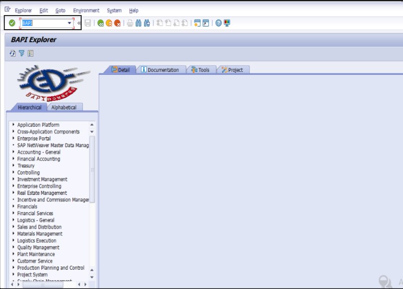The image size is (403, 289).
Task: Open the System menu
Action: click(114, 10)
